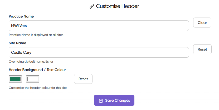Place cursor in the 'MWI Vets' text

tap(19, 26)
